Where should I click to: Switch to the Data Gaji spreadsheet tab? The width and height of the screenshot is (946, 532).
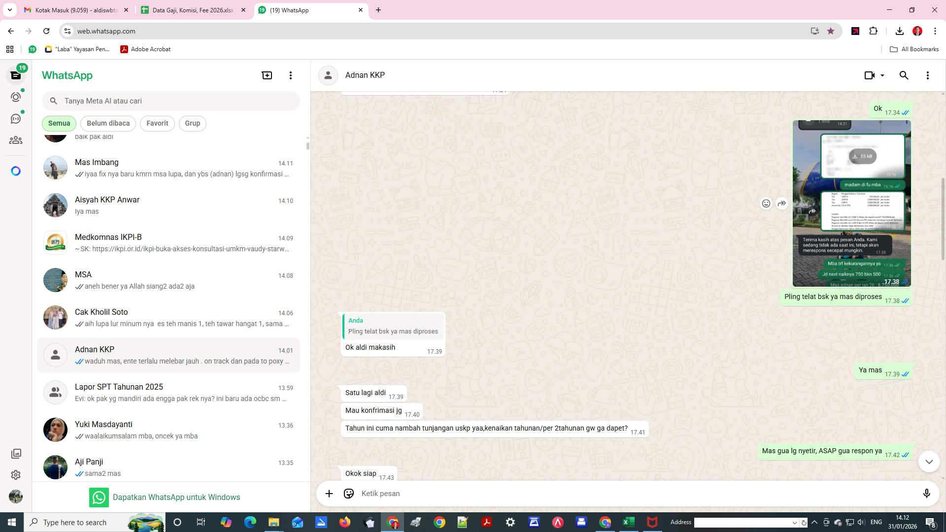click(192, 10)
